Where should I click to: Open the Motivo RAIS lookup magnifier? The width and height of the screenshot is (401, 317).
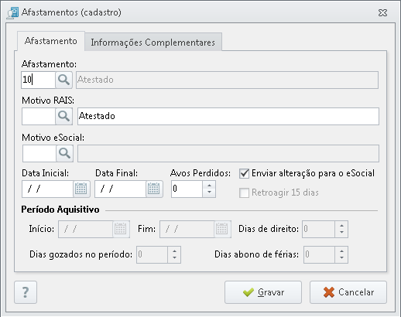[63, 116]
